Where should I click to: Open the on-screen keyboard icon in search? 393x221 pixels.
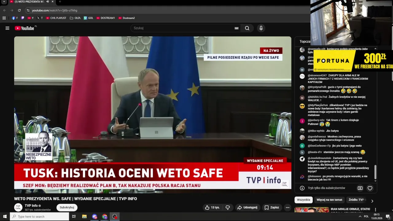click(236, 28)
